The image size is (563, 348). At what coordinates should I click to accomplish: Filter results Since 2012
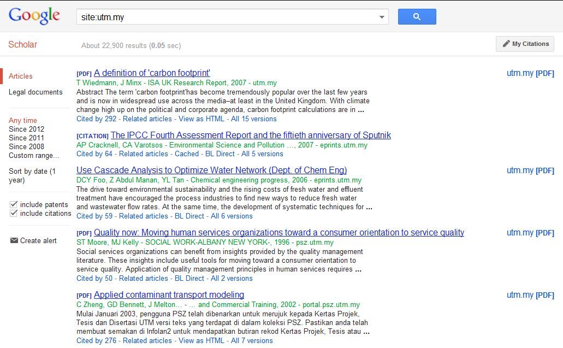click(27, 129)
